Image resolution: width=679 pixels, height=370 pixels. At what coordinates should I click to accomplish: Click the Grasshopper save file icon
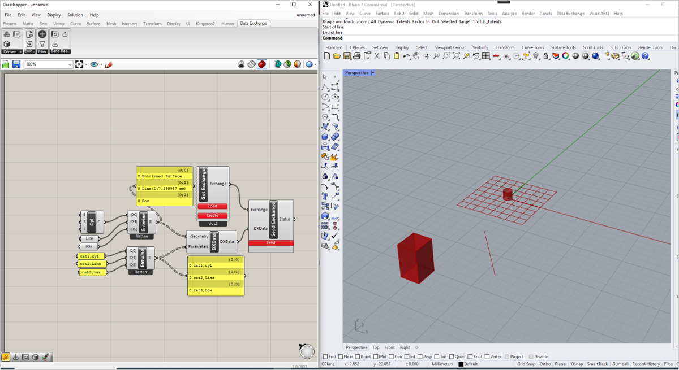click(16, 64)
